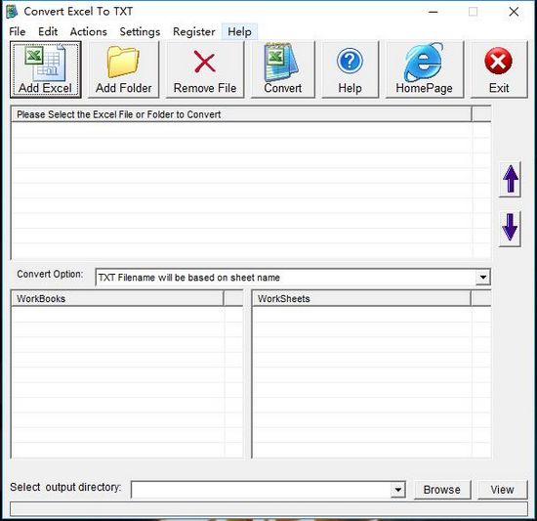The width and height of the screenshot is (537, 521).
Task: Click the Add Folder toolbar button
Action: click(124, 69)
